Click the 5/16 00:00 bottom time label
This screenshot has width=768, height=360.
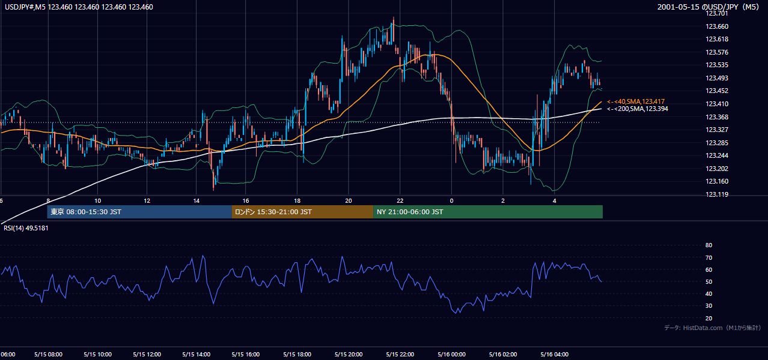click(x=451, y=355)
